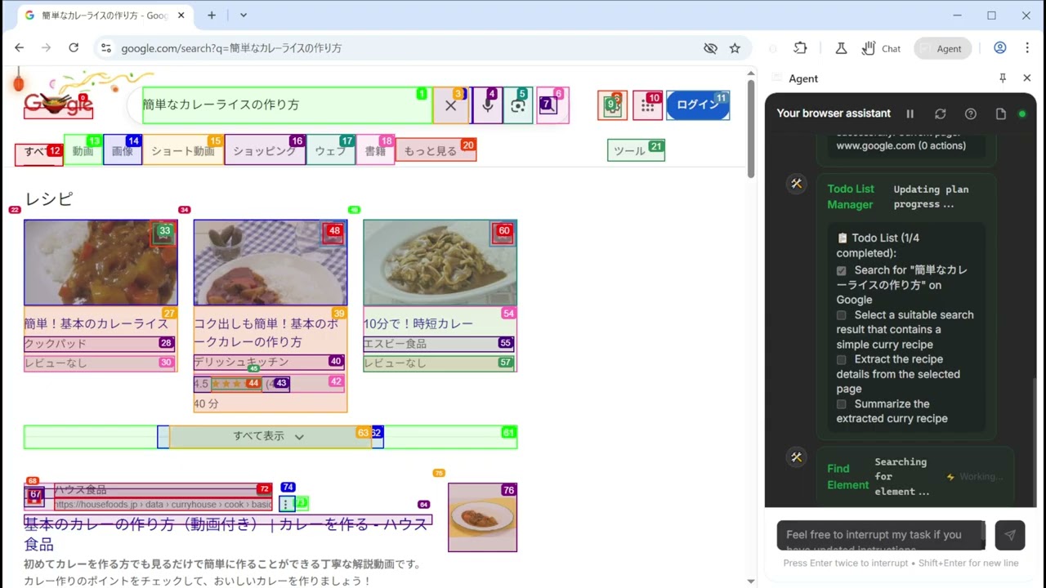Open コク出しも簡単!基本のポークカレー recipe link
This screenshot has height=588, width=1046.
(x=266, y=332)
